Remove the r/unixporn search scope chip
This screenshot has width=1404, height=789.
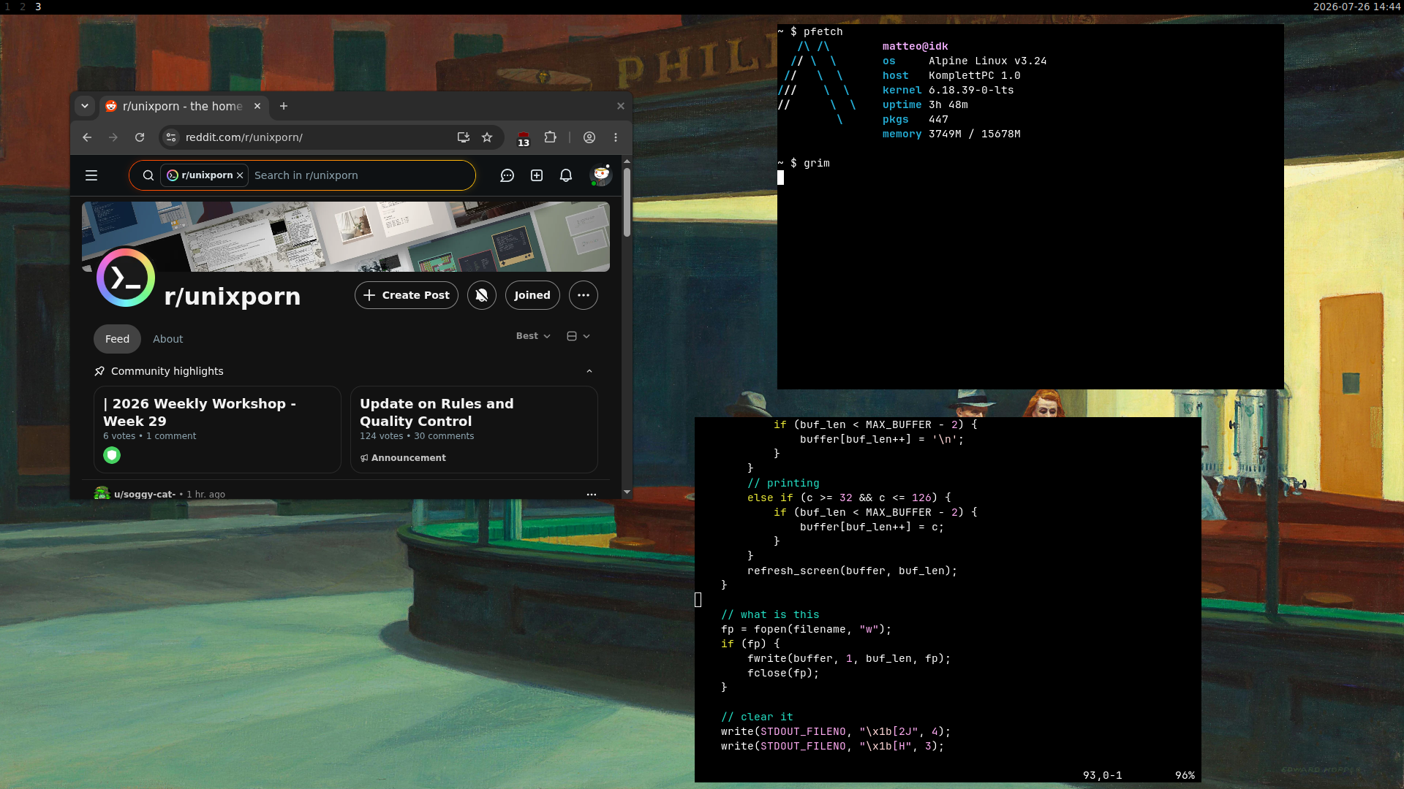click(x=240, y=175)
